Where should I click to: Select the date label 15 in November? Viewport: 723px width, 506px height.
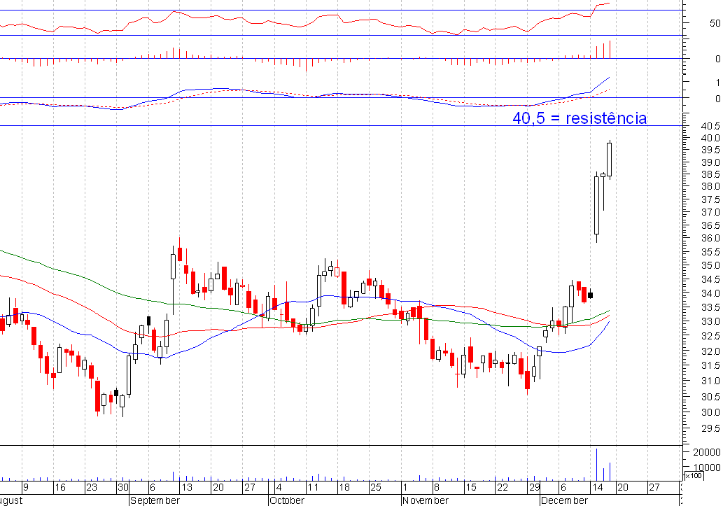point(470,488)
